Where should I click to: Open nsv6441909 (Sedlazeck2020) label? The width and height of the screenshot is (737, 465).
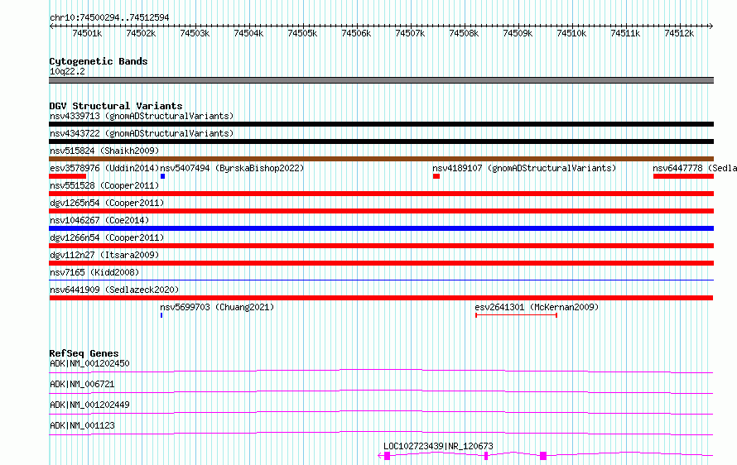[x=114, y=290]
